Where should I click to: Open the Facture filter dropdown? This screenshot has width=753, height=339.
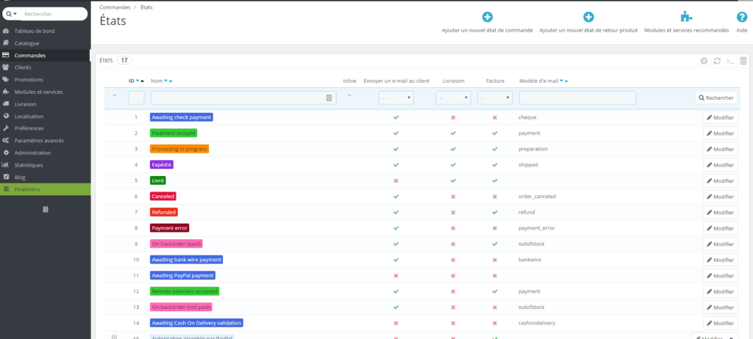click(495, 98)
